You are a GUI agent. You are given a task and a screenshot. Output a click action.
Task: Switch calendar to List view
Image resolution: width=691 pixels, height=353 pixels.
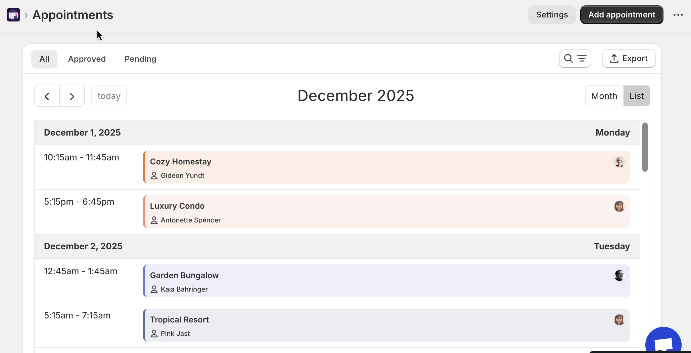636,96
